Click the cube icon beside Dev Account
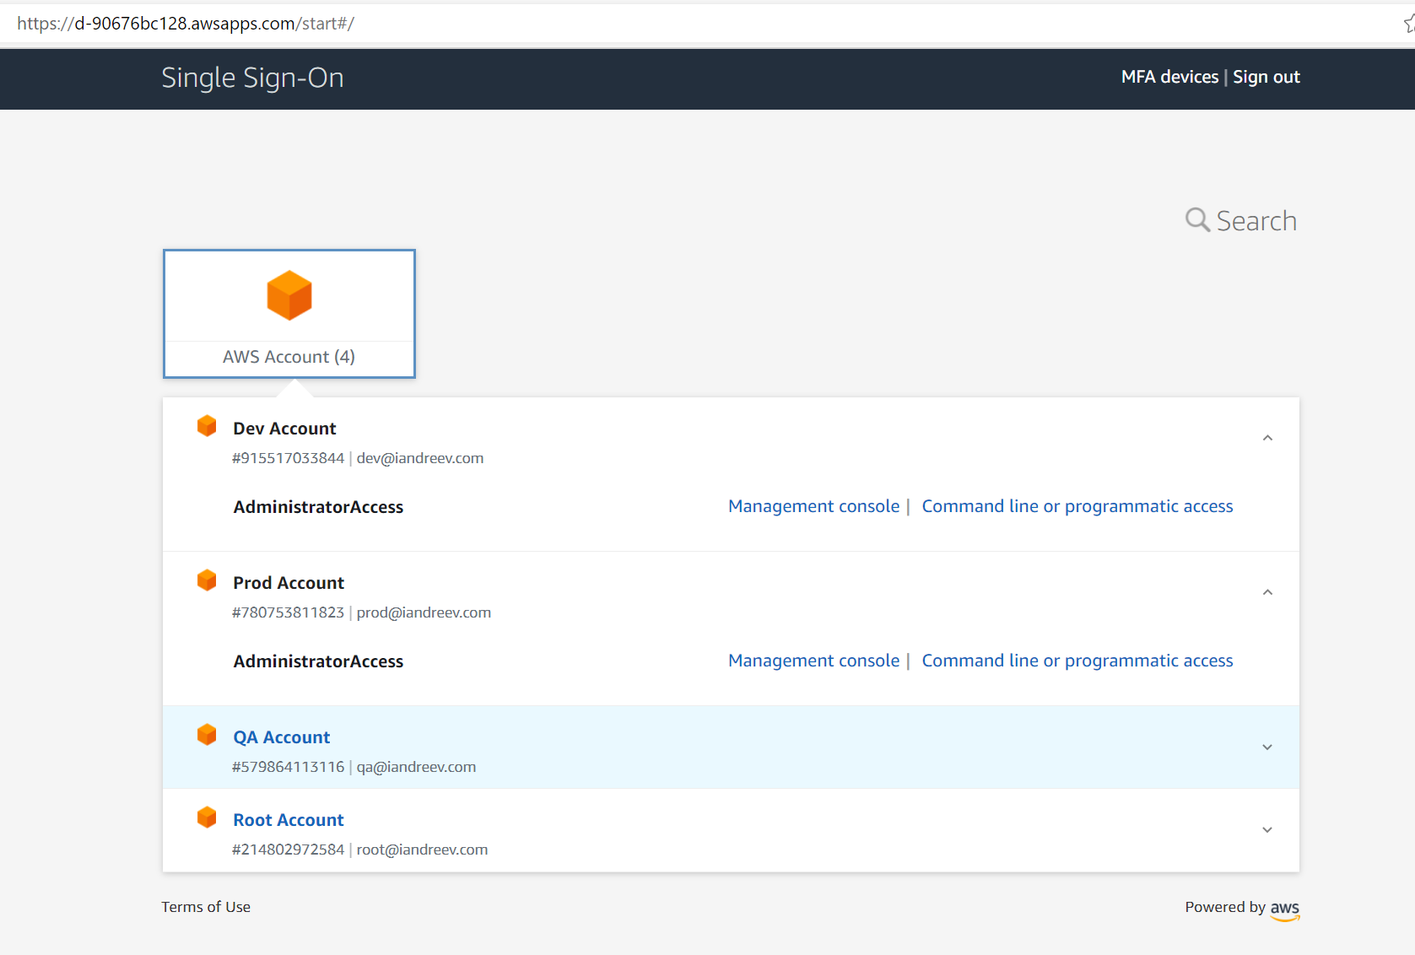The height and width of the screenshot is (955, 1415). (x=207, y=426)
